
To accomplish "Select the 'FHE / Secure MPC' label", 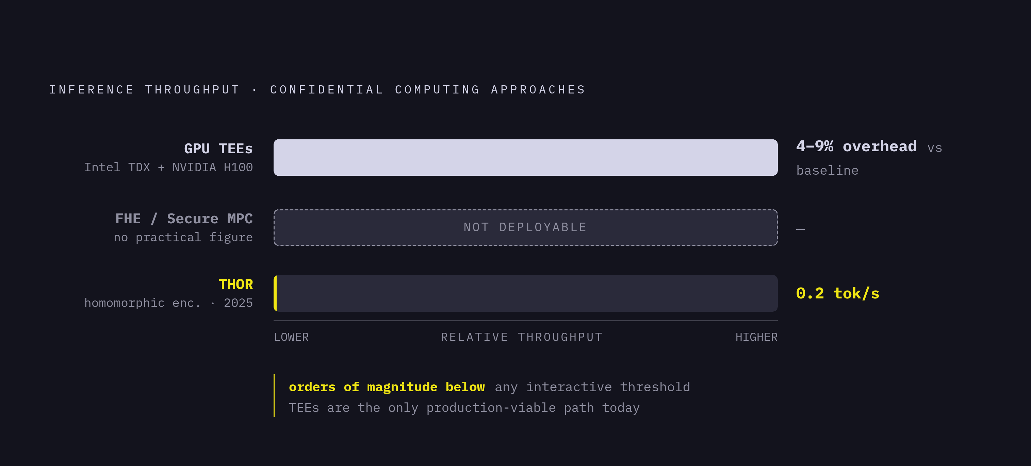I will [x=184, y=219].
